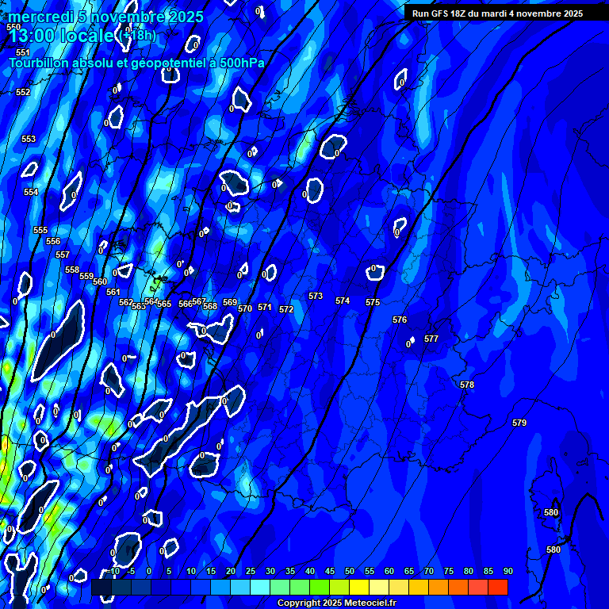
Task: Click the Copyright 2025 Meteociel.fr text
Action: tap(336, 603)
